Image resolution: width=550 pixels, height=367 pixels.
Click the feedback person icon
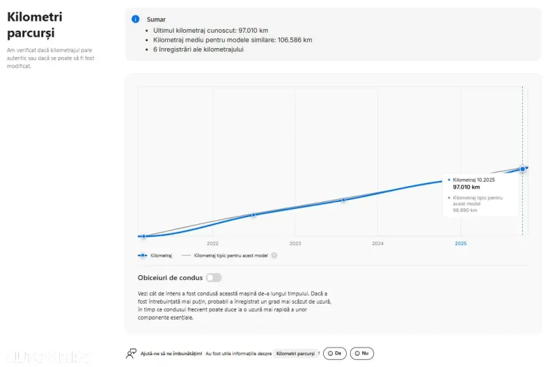131,353
